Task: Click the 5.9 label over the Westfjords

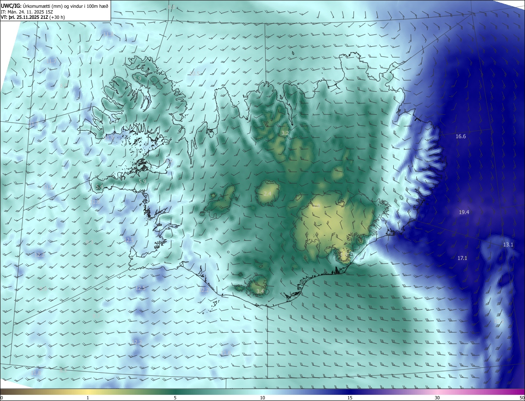Action: pos(137,78)
